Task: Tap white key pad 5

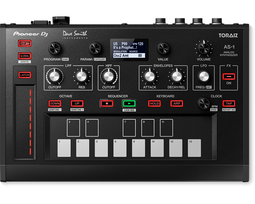Action: point(101,148)
